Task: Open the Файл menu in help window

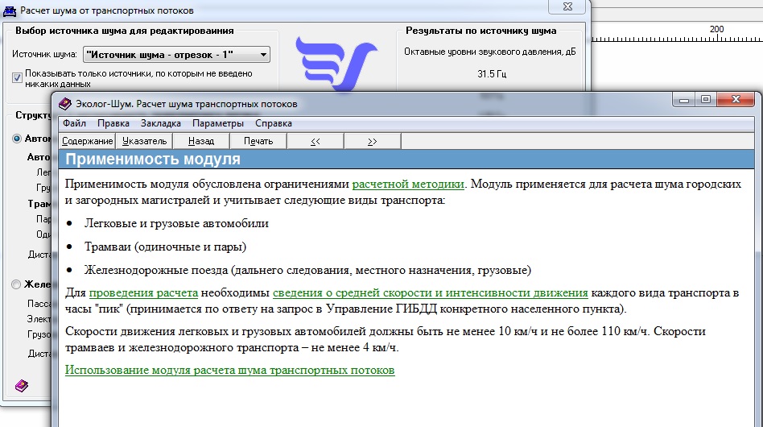Action: tap(74, 123)
